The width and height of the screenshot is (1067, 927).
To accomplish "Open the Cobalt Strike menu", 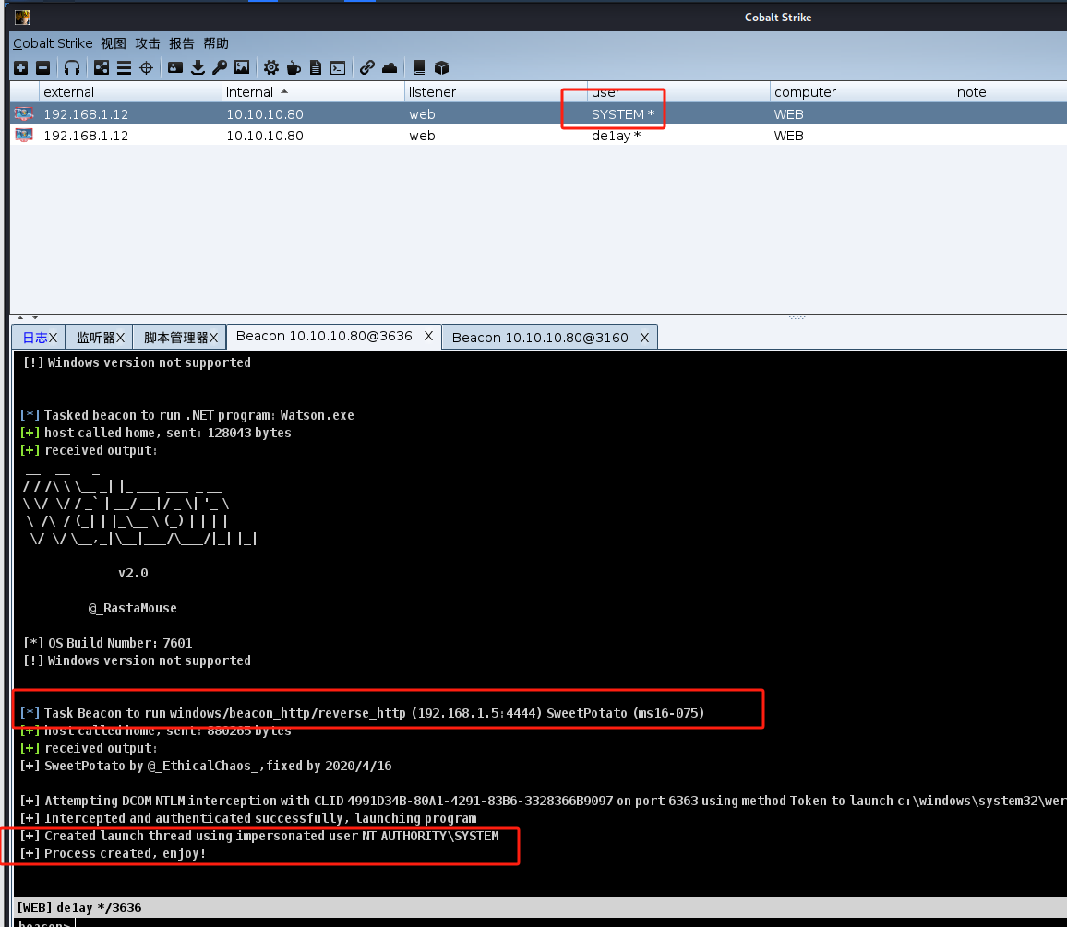I will 53,43.
